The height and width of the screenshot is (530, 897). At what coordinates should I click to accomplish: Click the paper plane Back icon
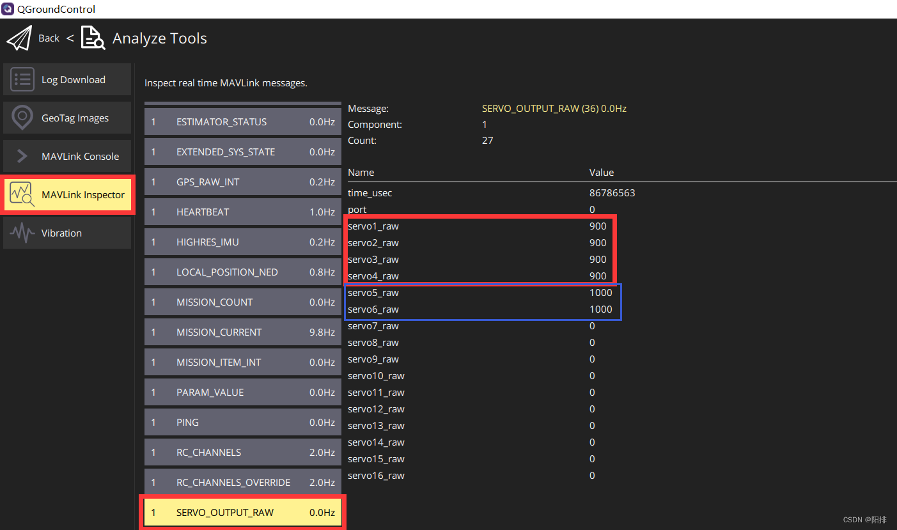pos(19,38)
